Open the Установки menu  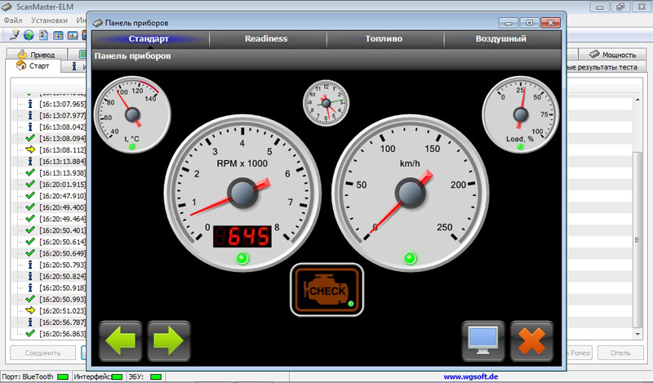(49, 20)
